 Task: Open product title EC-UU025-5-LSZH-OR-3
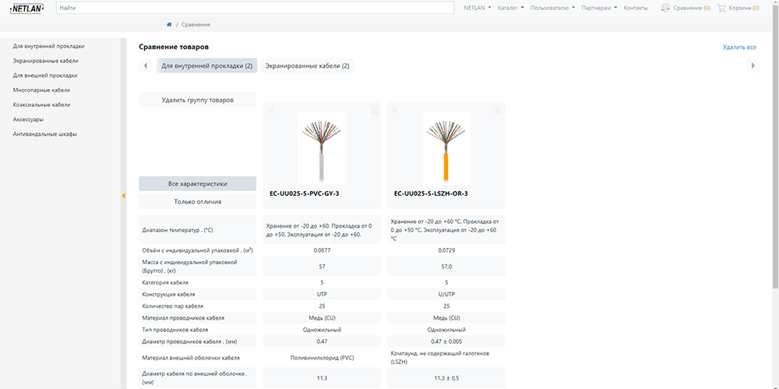tap(431, 193)
